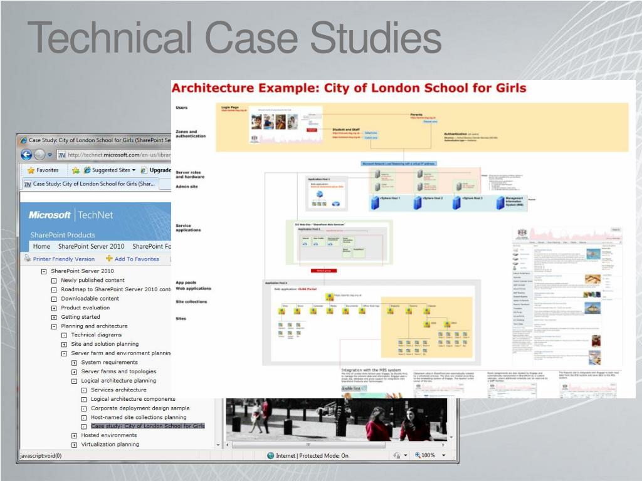
Task: Open Services architecture tree item
Action: pos(118,390)
